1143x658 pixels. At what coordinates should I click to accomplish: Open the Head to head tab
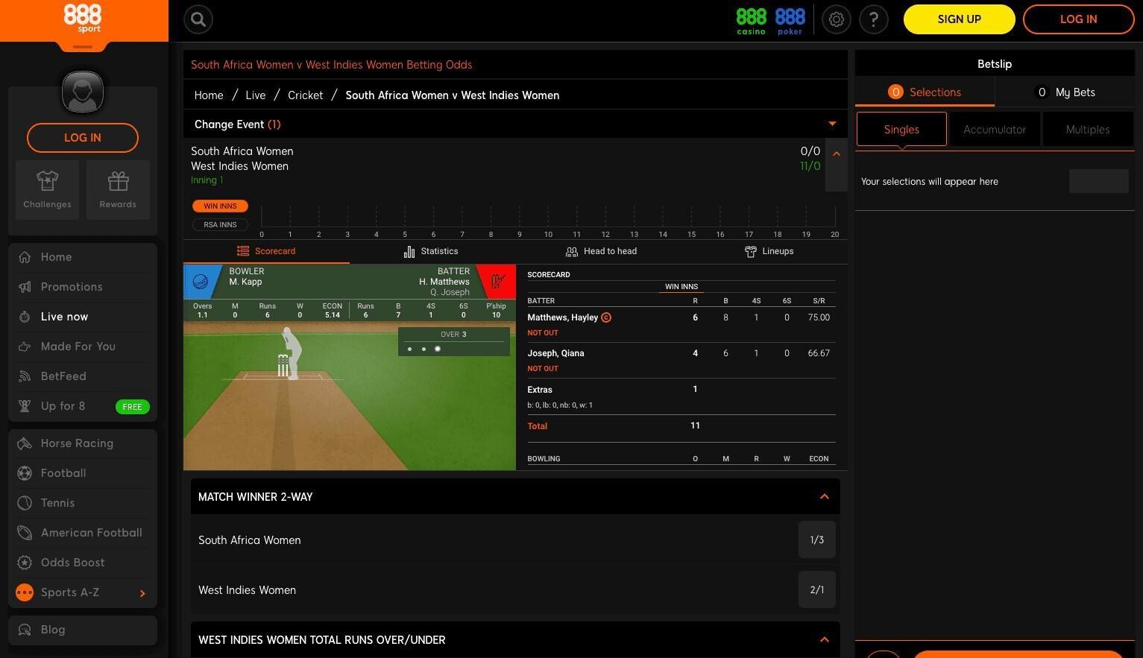[601, 251]
